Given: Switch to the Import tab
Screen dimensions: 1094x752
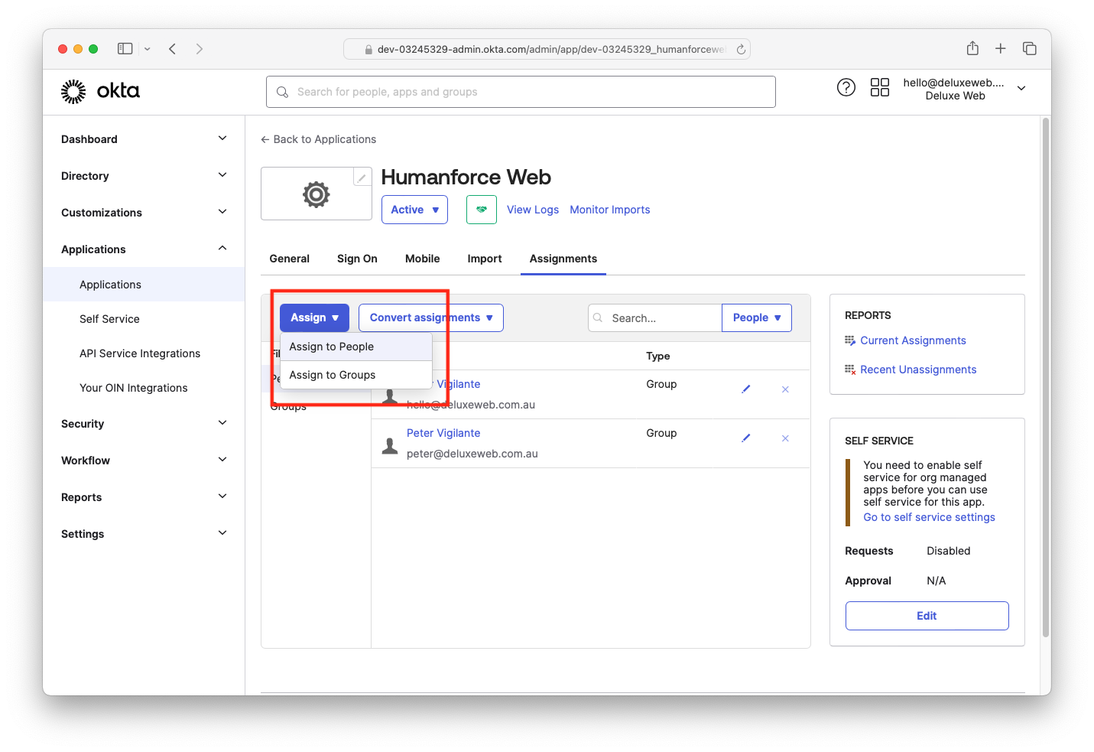Looking at the screenshot, I should (x=485, y=259).
